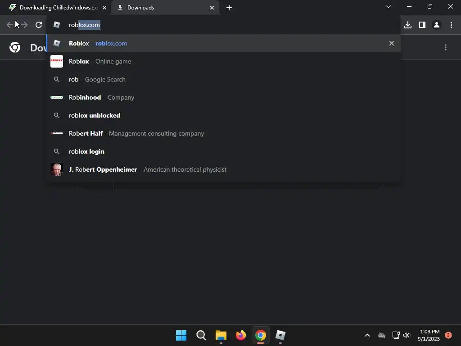
Task: Switch to the Downloads tab
Action: [x=165, y=8]
